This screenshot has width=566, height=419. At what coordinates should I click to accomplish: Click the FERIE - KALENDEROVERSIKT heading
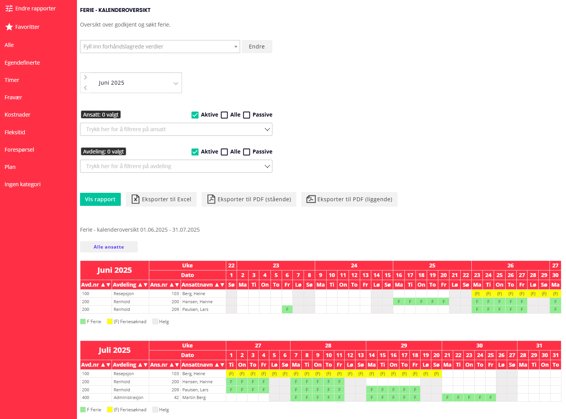click(115, 10)
